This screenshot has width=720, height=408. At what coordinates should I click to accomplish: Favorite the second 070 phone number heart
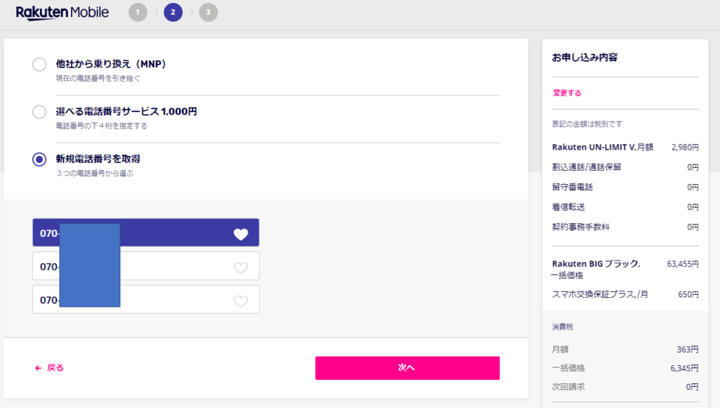coord(240,268)
